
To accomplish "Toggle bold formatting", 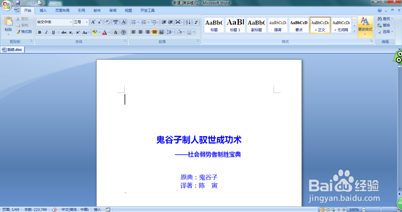I will click(39, 33).
